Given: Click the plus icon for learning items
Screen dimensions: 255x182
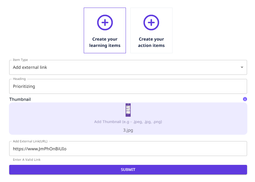Looking at the screenshot, I should [x=105, y=23].
